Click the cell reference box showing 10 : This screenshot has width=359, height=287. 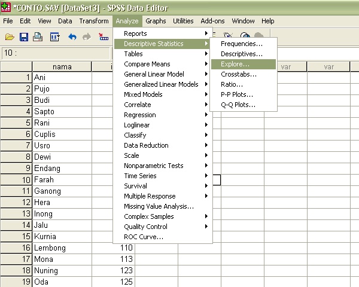click(56, 53)
